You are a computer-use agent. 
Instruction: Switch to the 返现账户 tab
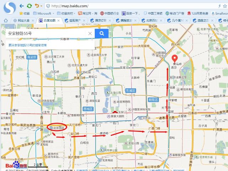pos(75,21)
